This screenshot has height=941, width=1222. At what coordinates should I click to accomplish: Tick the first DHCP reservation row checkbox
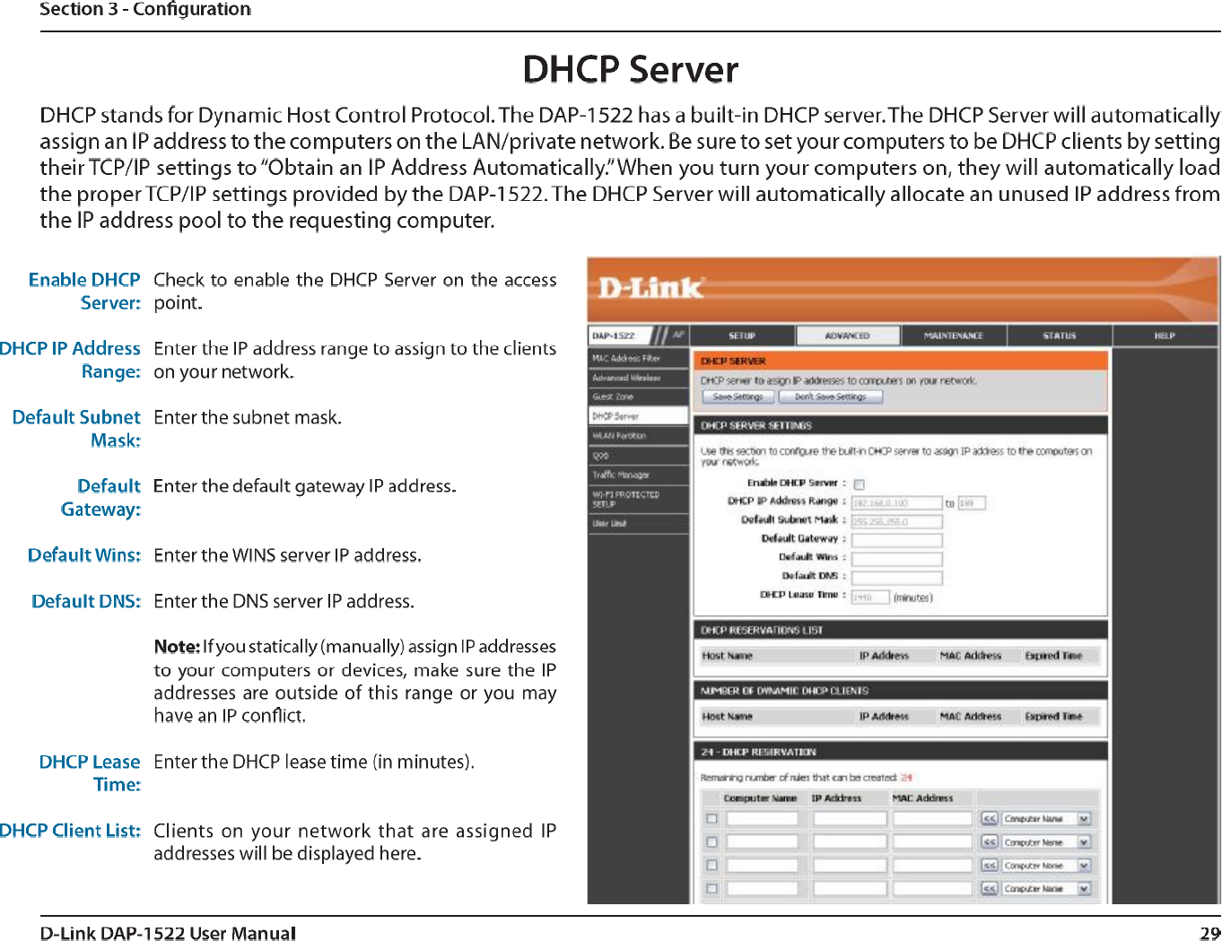tap(711, 819)
